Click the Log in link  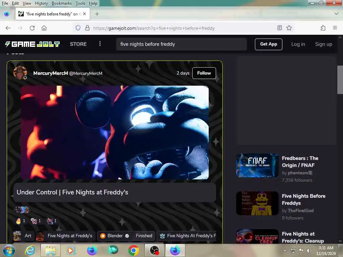click(x=298, y=44)
